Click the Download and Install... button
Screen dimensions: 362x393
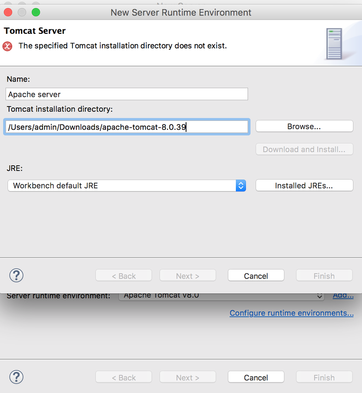pyautogui.click(x=304, y=149)
